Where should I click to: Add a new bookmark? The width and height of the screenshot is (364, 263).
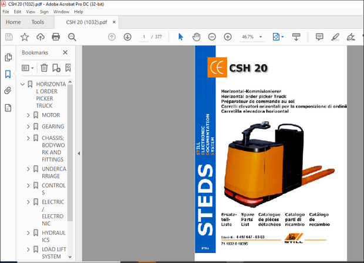point(56,68)
